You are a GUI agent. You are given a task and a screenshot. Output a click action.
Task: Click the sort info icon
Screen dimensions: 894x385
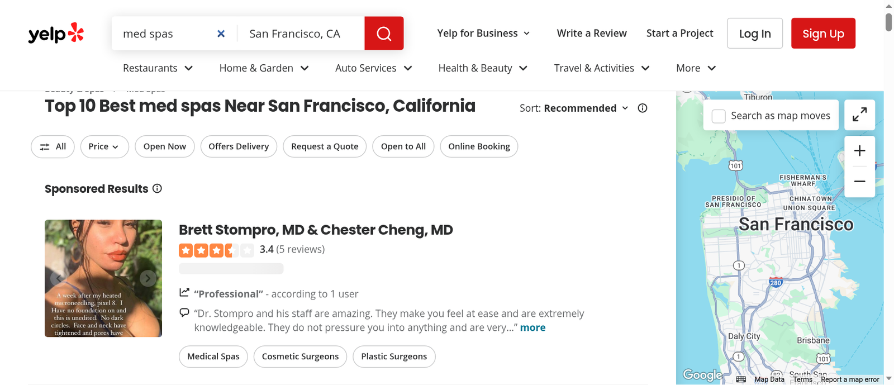point(643,108)
